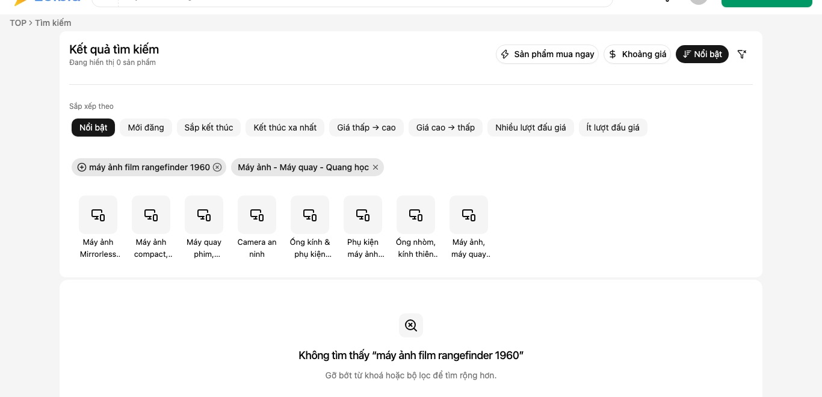
Task: Open the Khoảng giá price range filter
Action: pos(637,54)
